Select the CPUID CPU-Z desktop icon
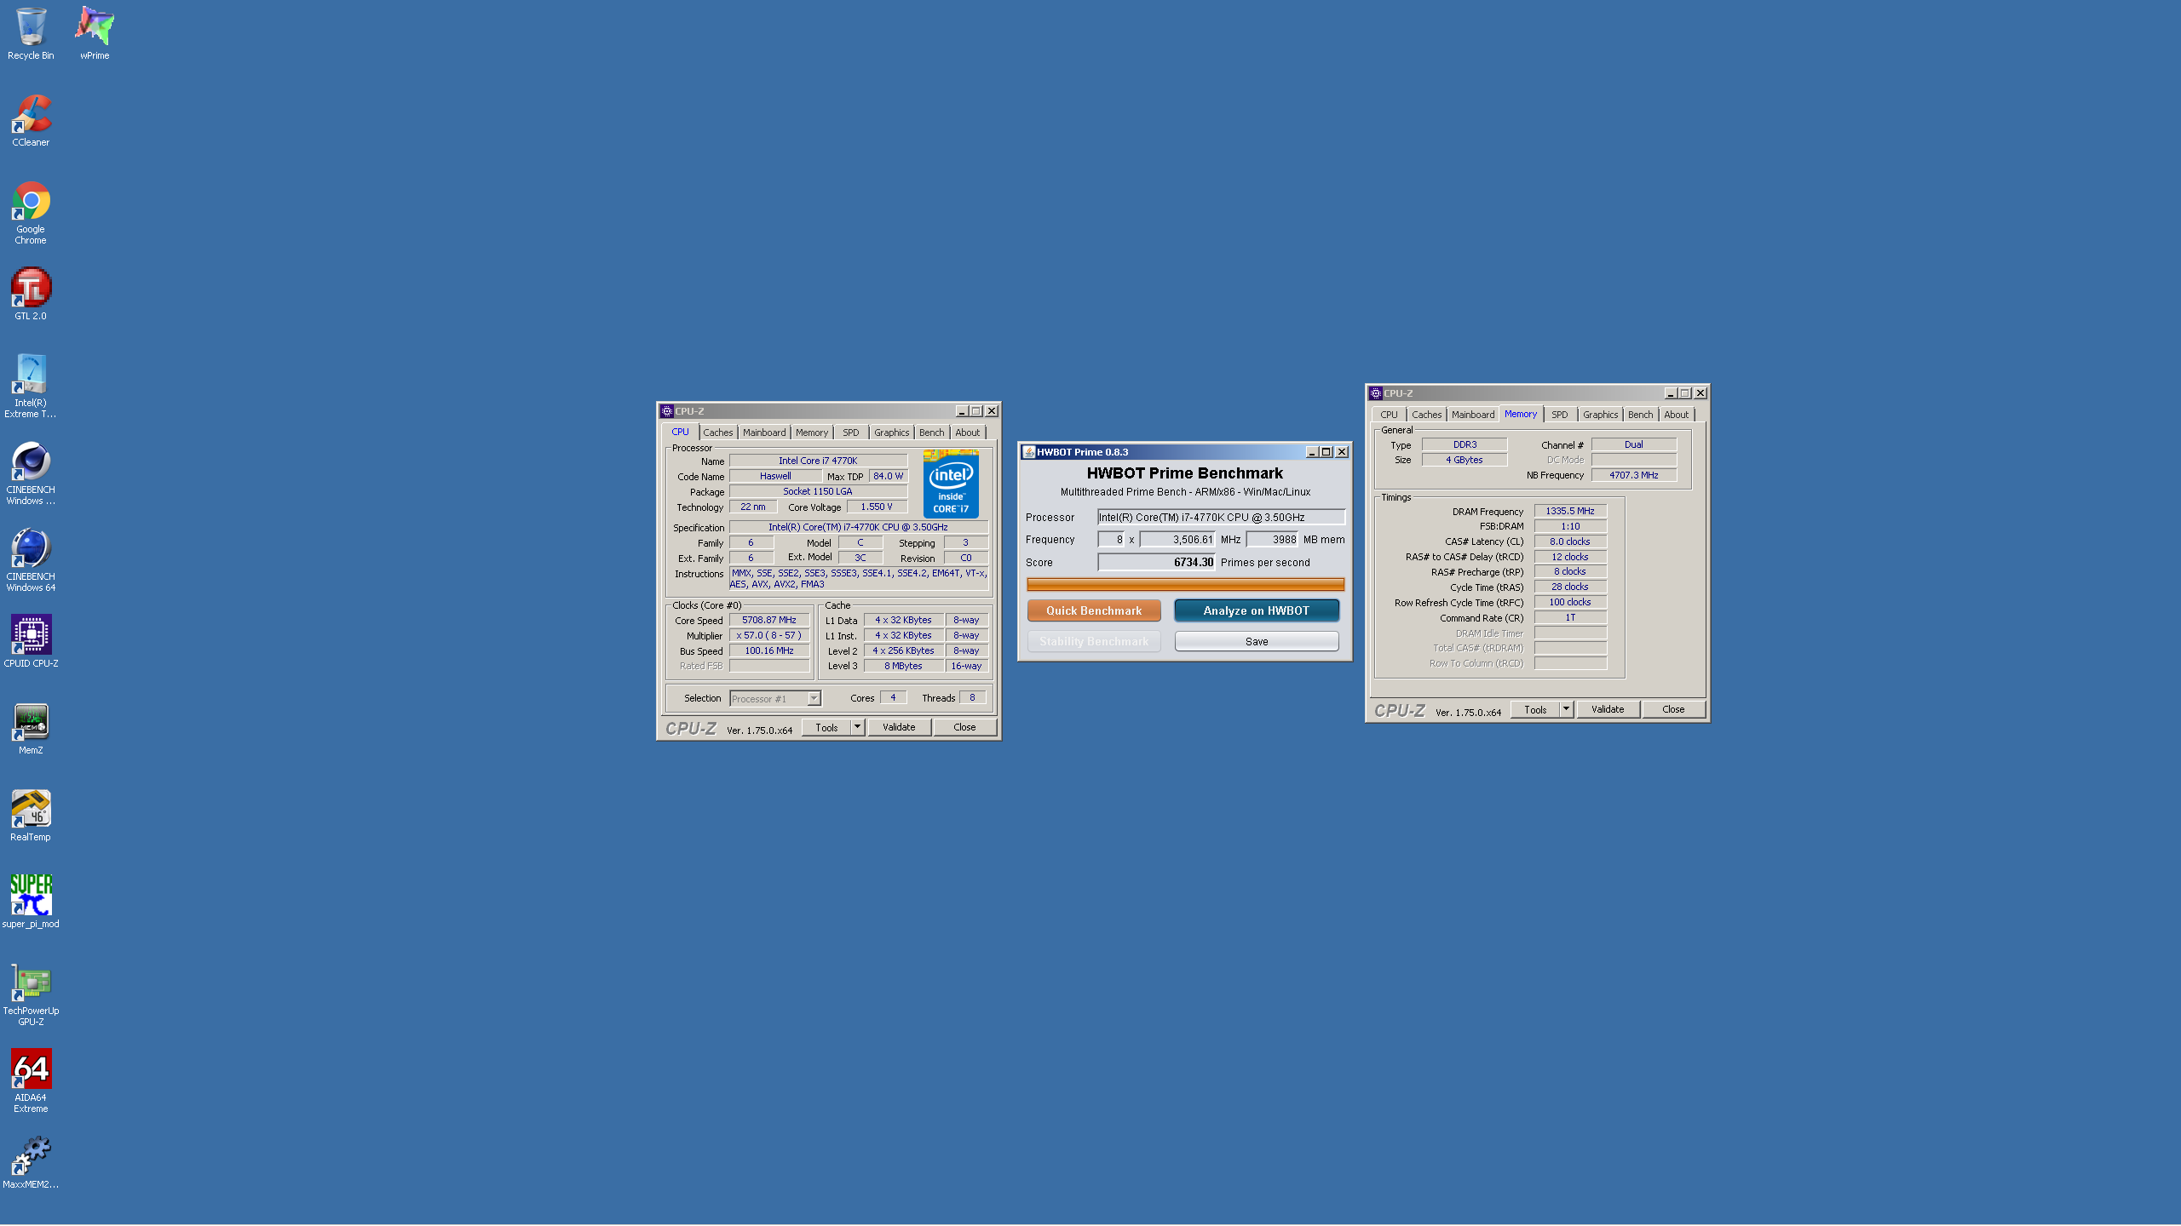The image size is (2181, 1226). coord(31,642)
